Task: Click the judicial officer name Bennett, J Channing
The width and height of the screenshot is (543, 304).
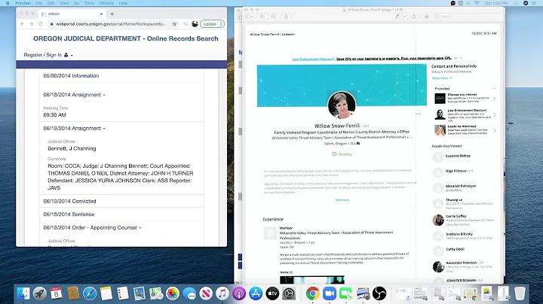Action: [x=72, y=148]
